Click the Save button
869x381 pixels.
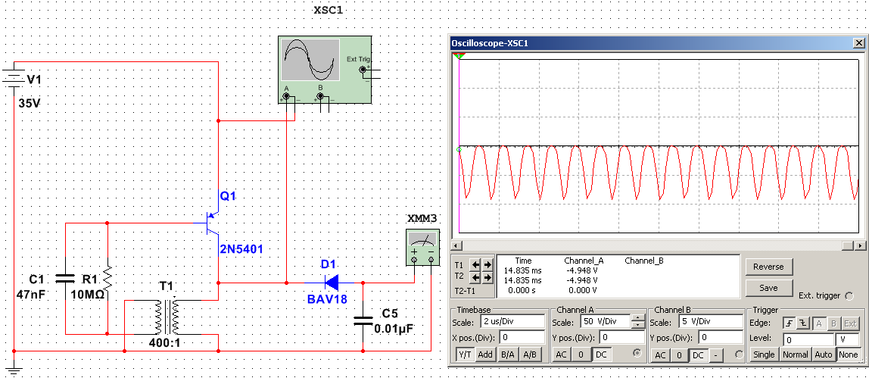(768, 288)
